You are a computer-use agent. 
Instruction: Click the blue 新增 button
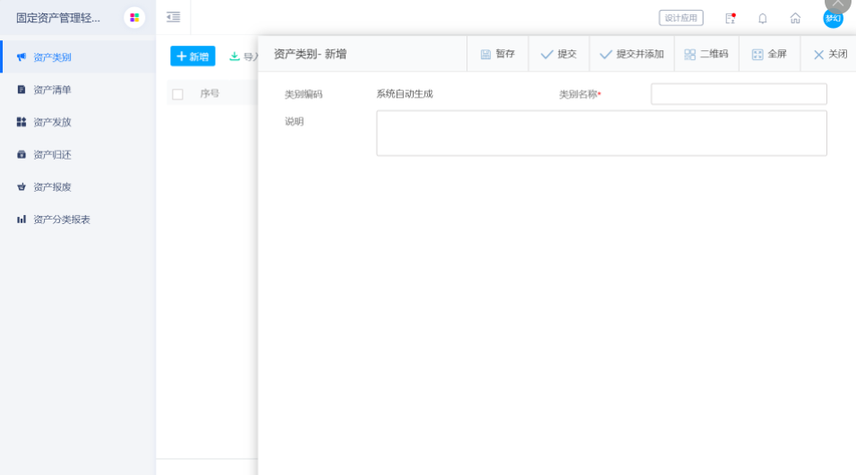(x=193, y=56)
